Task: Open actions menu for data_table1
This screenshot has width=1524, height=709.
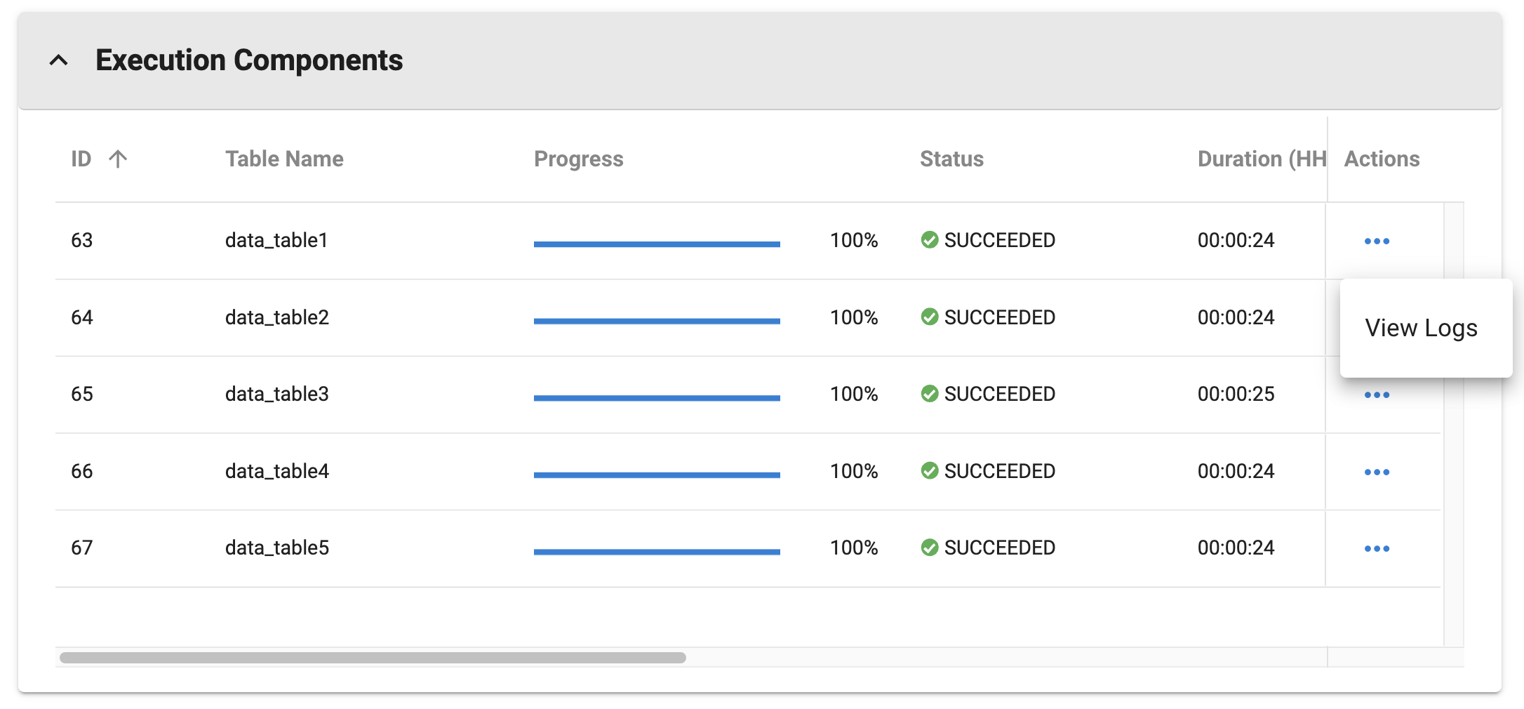Action: coord(1377,241)
